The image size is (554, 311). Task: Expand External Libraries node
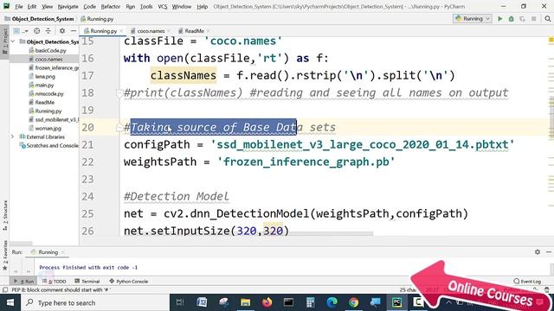(13, 136)
